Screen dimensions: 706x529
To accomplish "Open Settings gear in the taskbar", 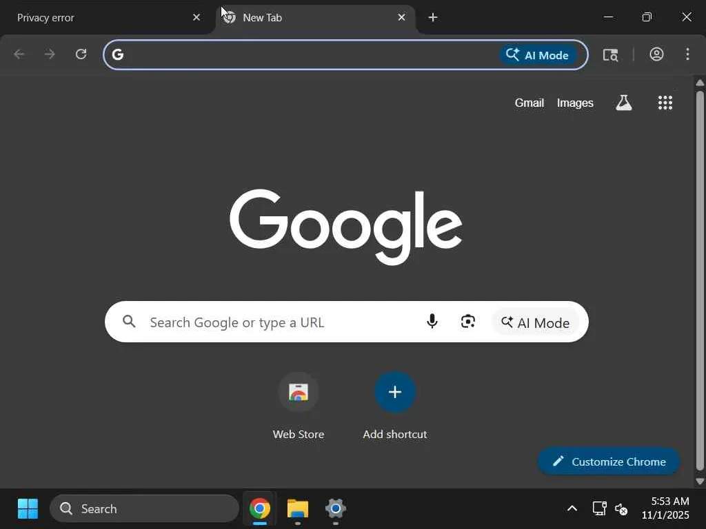I will (336, 509).
